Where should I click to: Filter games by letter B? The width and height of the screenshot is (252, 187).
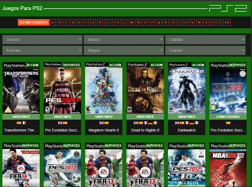point(60,22)
